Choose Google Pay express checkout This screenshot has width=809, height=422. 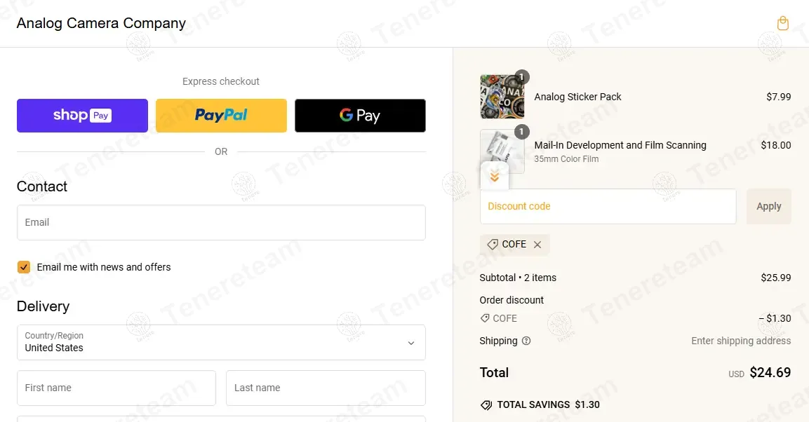pos(360,116)
